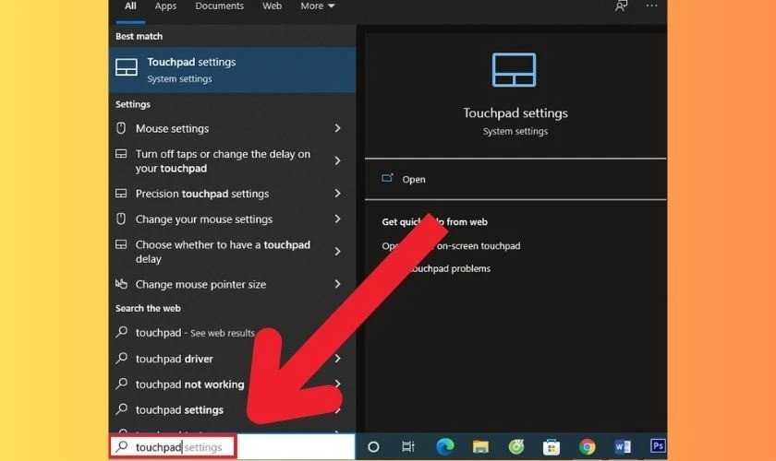Expand chevron for touchpad delay result

(337, 252)
